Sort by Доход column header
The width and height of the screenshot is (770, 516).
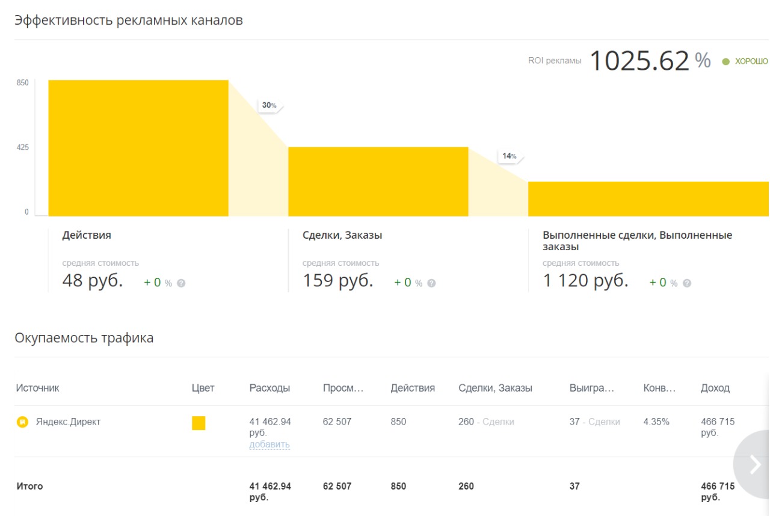[715, 388]
